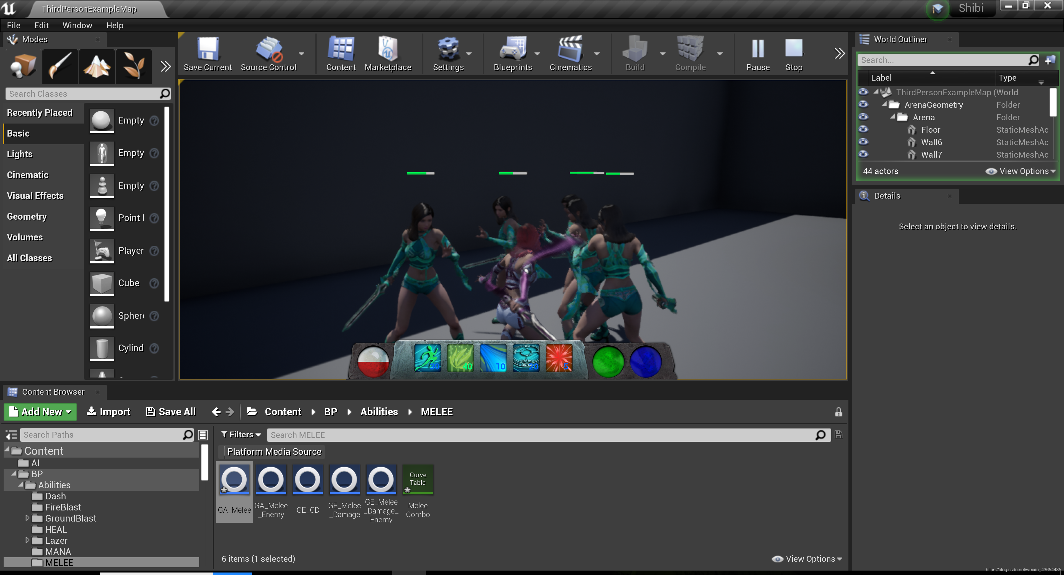The width and height of the screenshot is (1064, 575).
Task: Select the Landscape mode mountain icon
Action: point(97,66)
